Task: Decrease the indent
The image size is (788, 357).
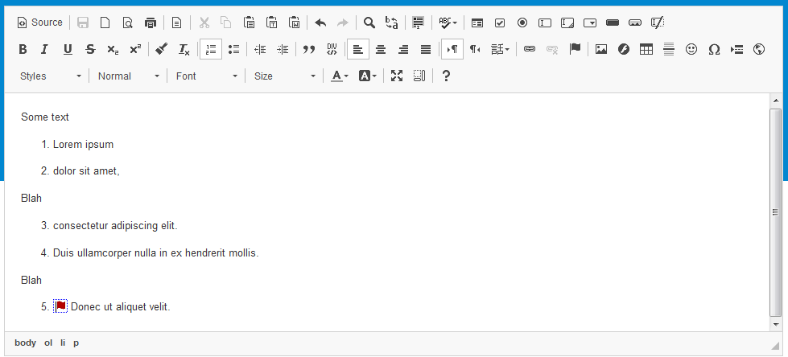Action: [260, 49]
